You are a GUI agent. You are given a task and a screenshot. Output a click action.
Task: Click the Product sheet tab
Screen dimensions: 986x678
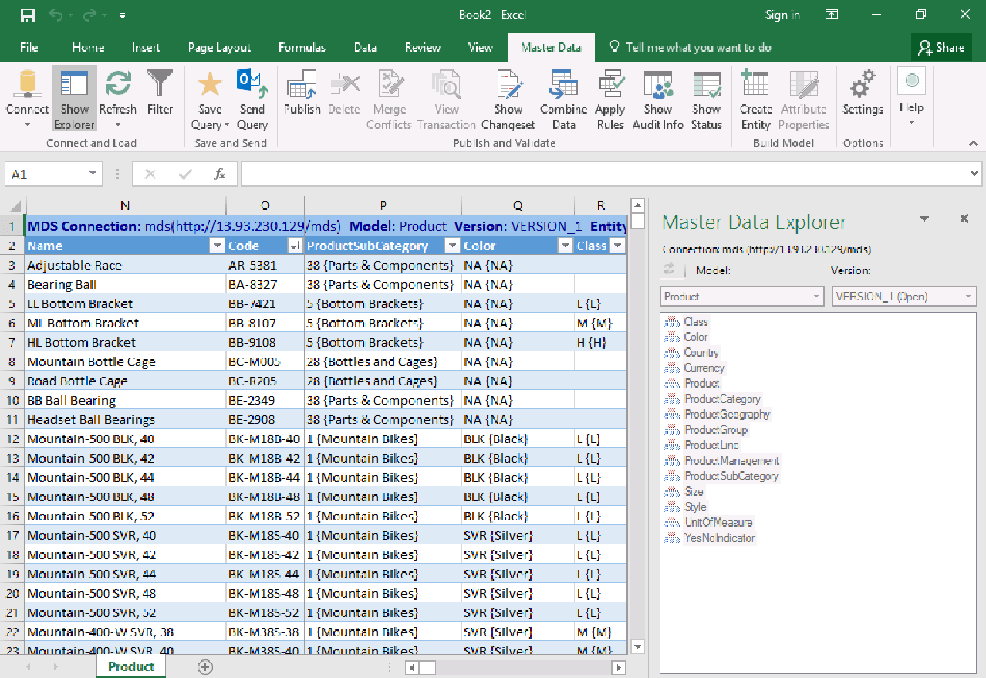[x=131, y=666]
